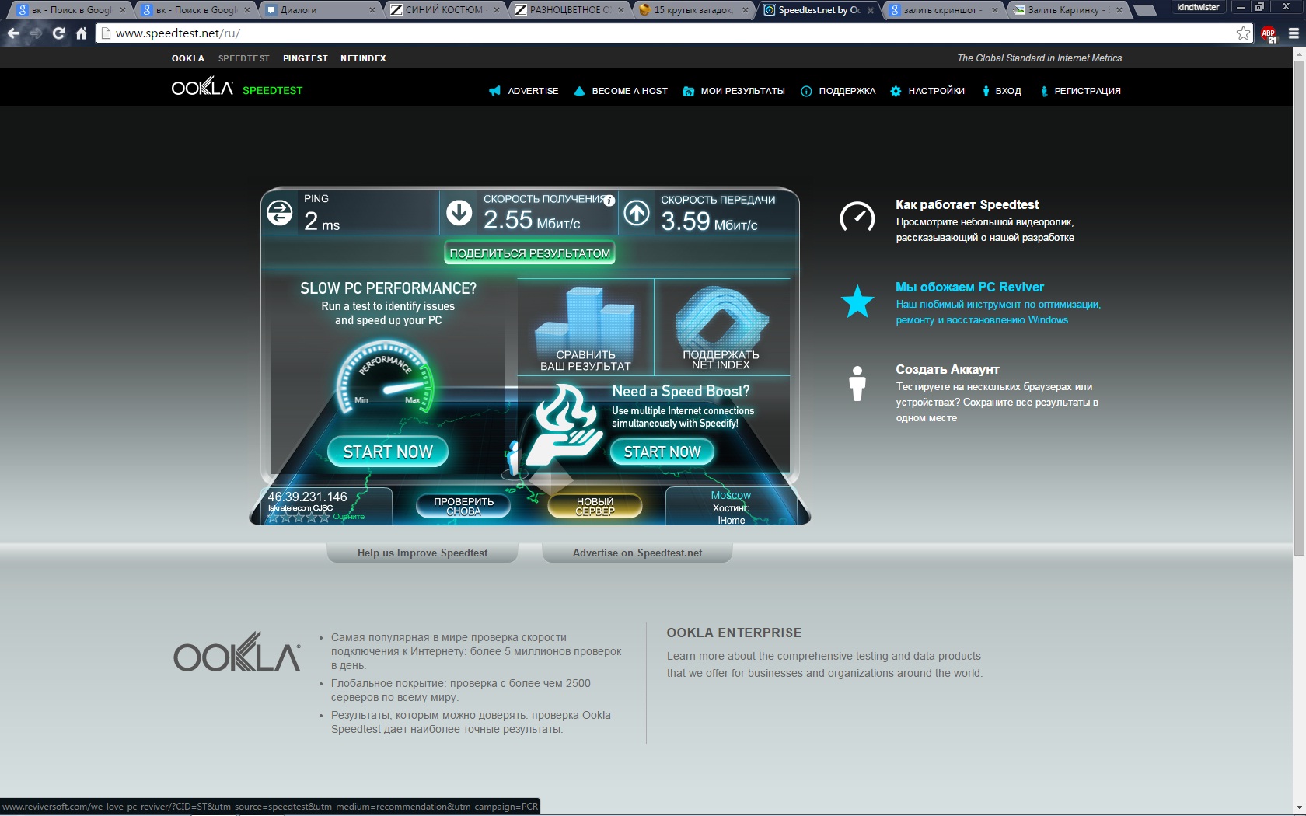Switch to the РАЗНОЦВЕТНОЕ browser tab
This screenshot has height=816, width=1306.
point(567,10)
